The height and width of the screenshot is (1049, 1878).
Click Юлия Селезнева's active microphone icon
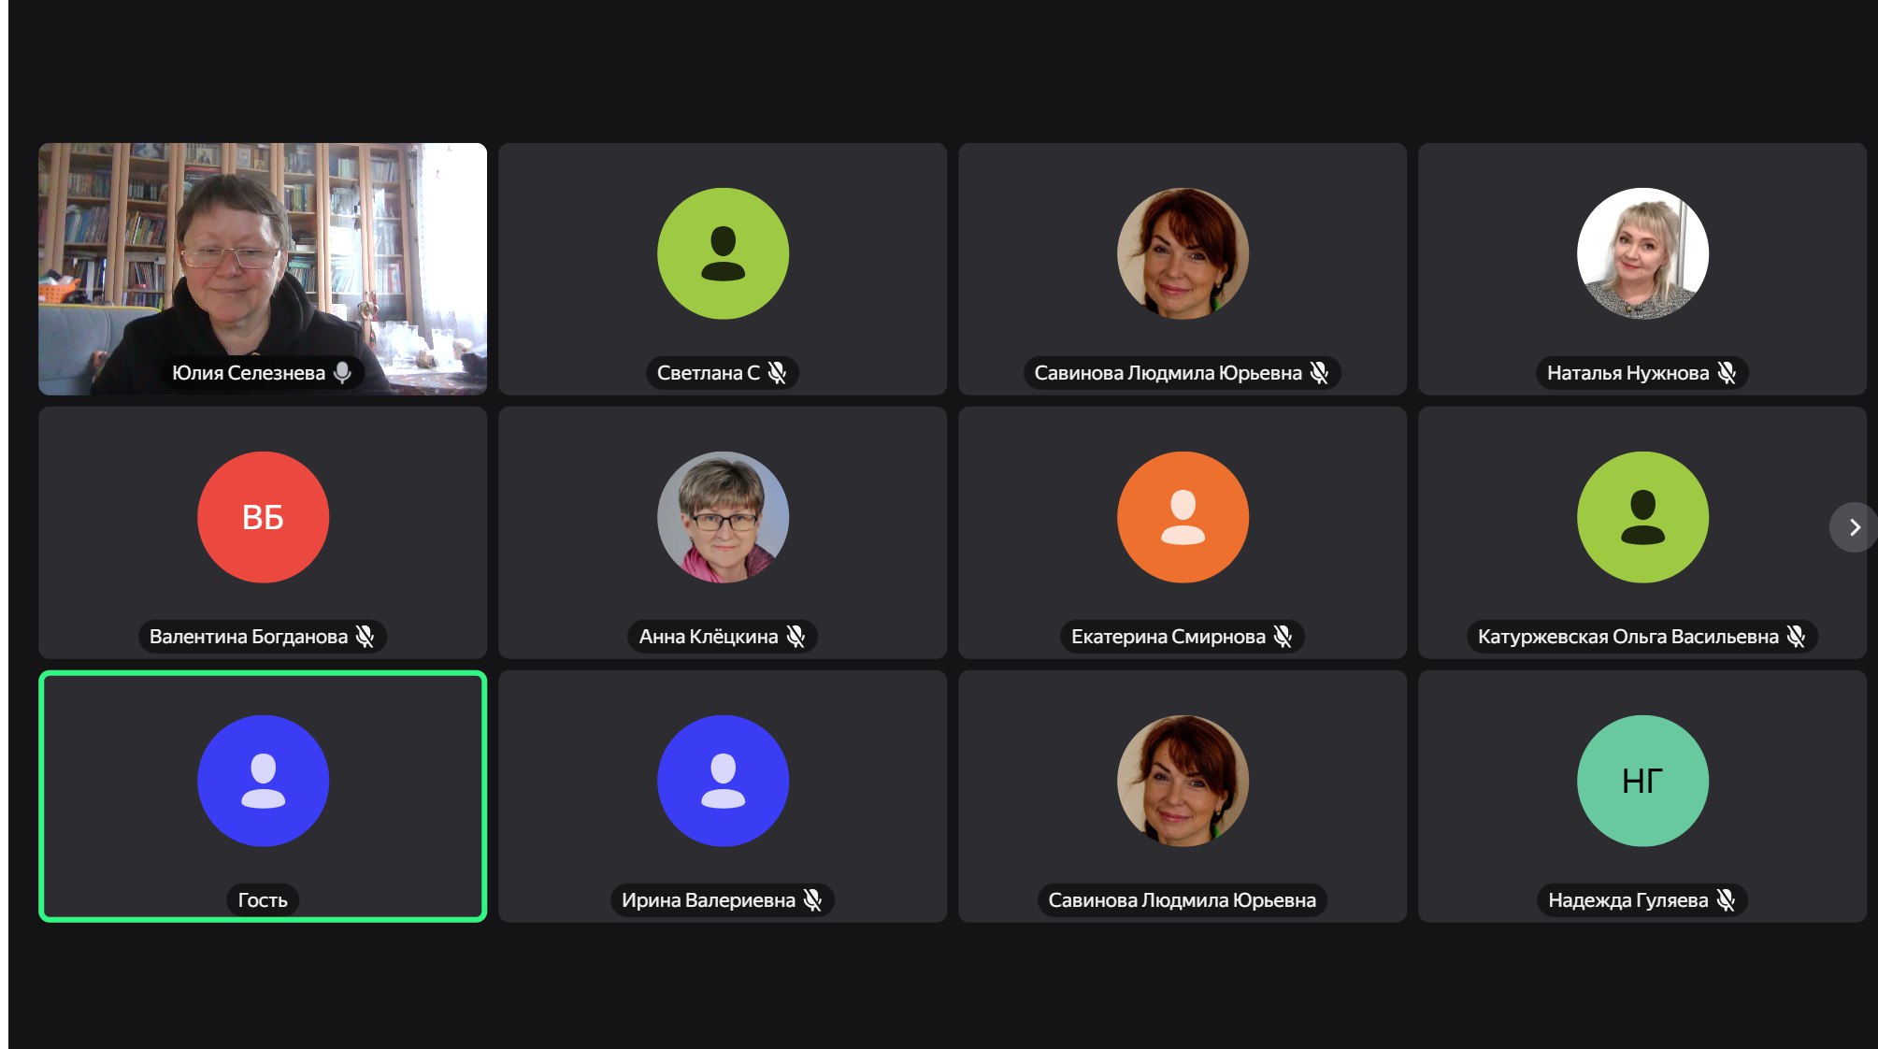point(343,372)
